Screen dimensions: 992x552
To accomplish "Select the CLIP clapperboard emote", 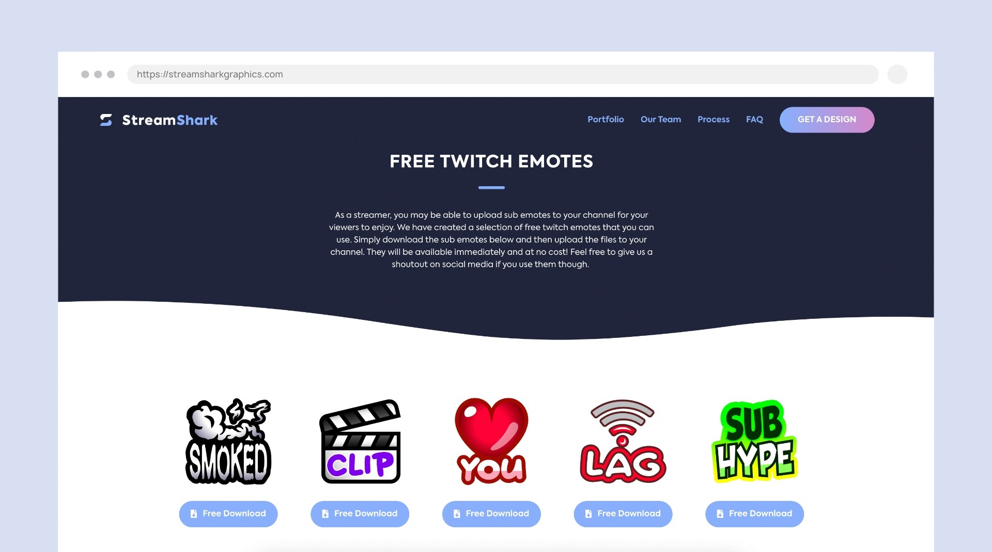I will coord(360,441).
